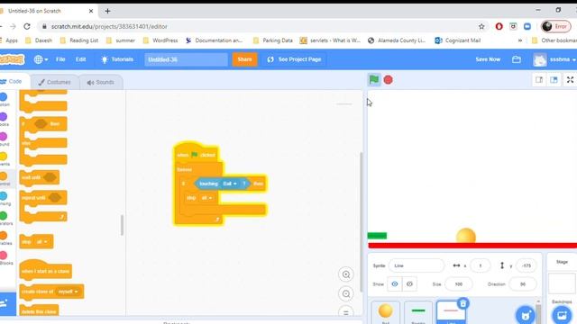Switch to the Sounds tab

[101, 82]
